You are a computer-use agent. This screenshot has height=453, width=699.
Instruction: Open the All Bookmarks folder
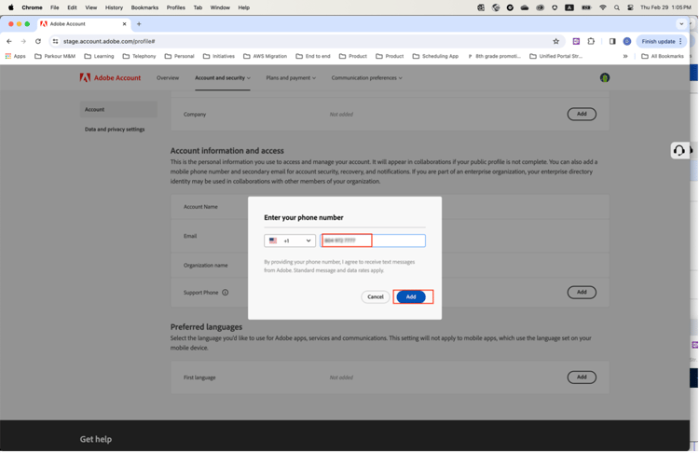pyautogui.click(x=663, y=57)
